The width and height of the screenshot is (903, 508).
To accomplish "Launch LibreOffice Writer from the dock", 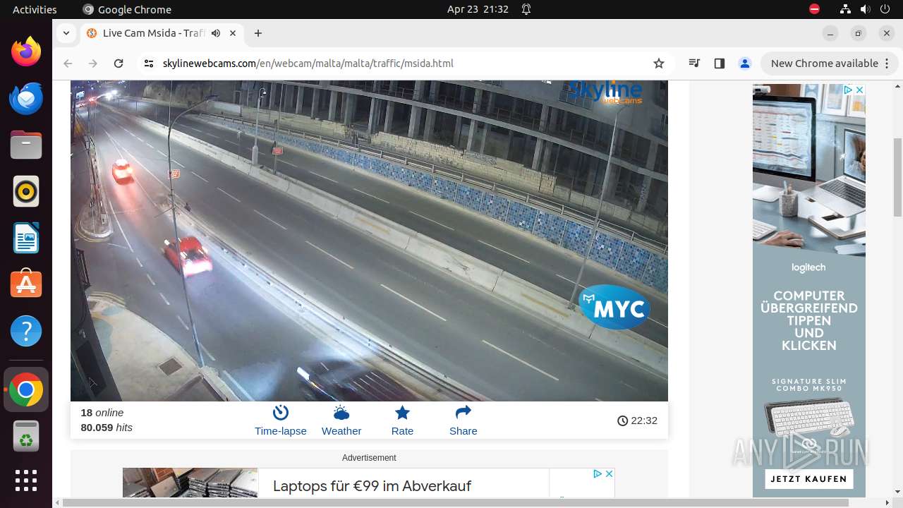I will (26, 238).
